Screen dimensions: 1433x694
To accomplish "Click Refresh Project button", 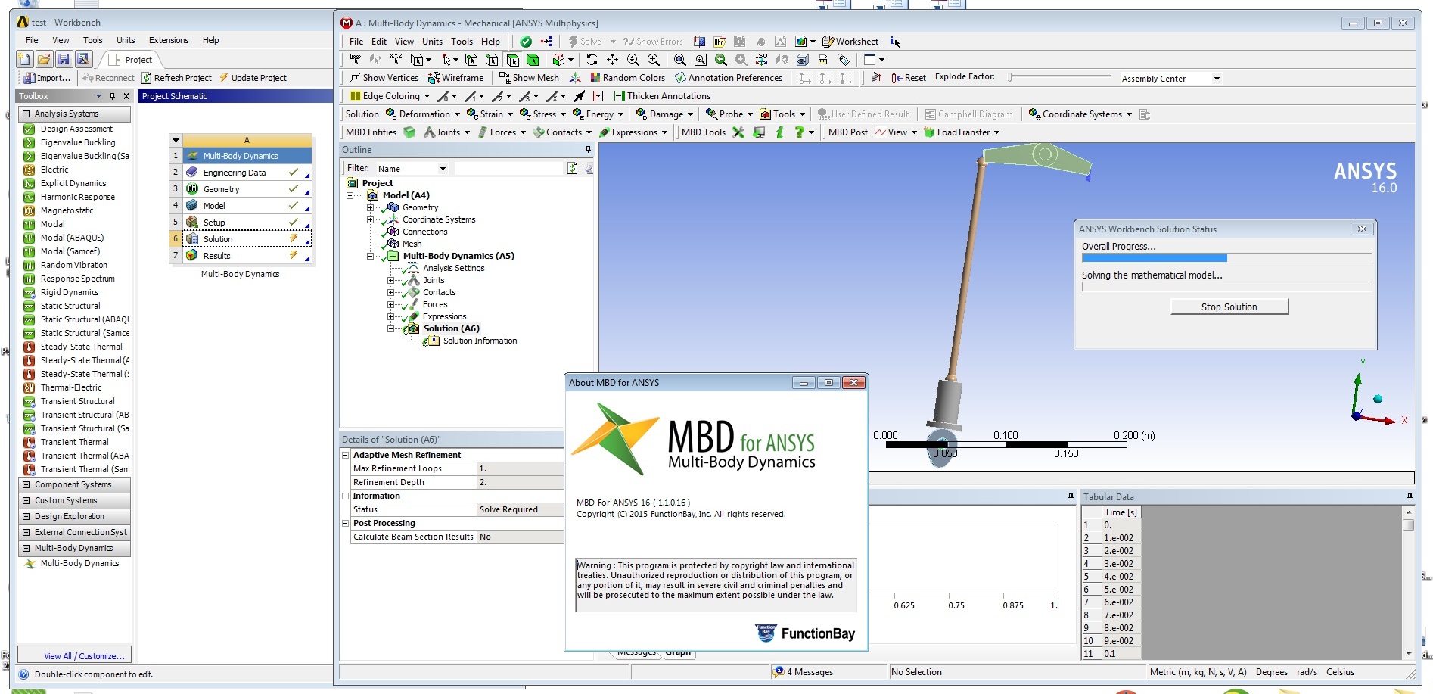I will point(176,77).
